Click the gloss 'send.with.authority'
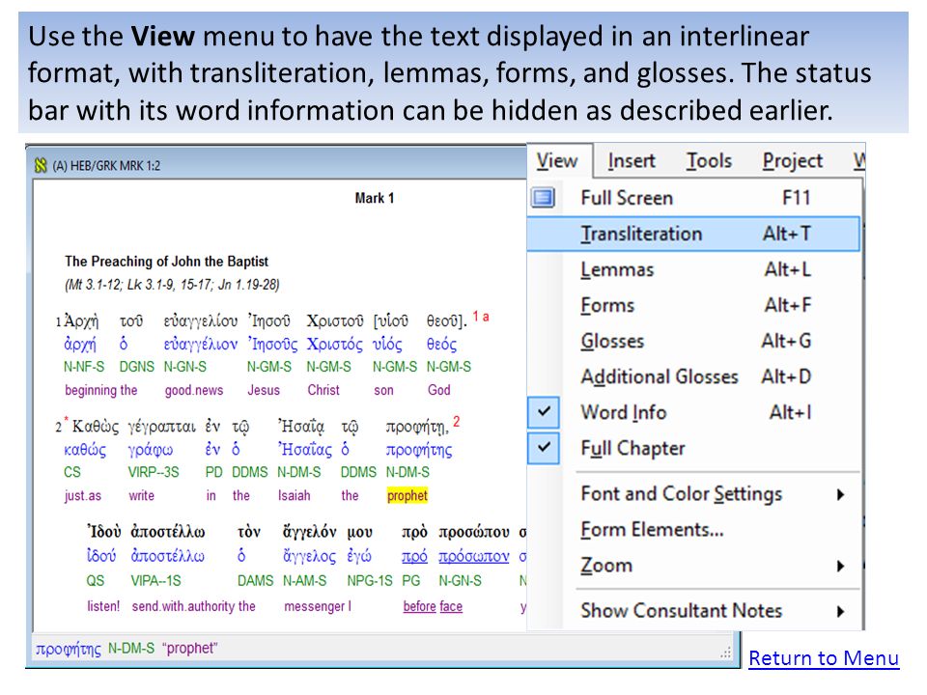 pos(183,606)
